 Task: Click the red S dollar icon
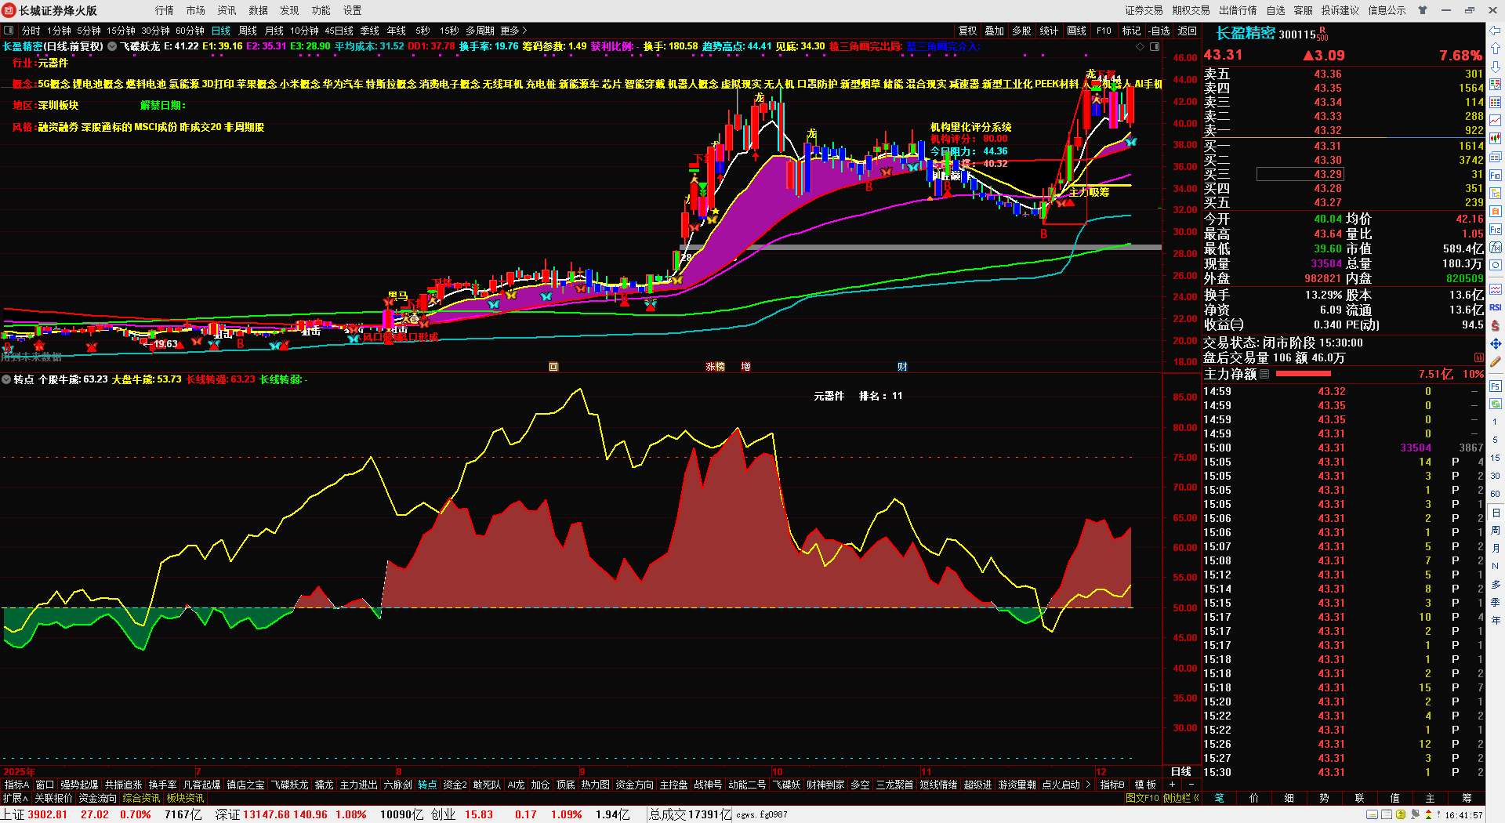[x=1496, y=325]
